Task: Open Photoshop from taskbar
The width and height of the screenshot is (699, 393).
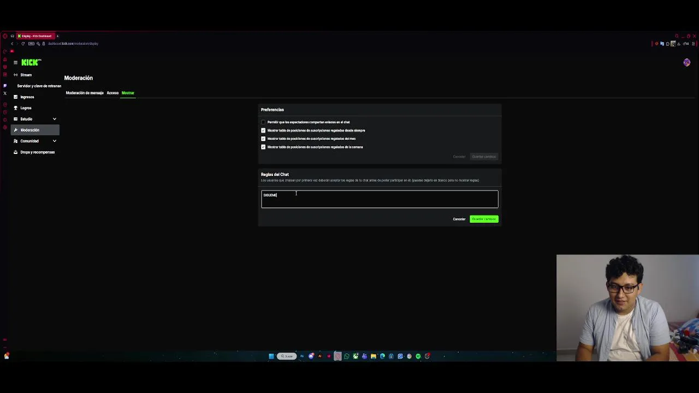Action: coord(302,356)
